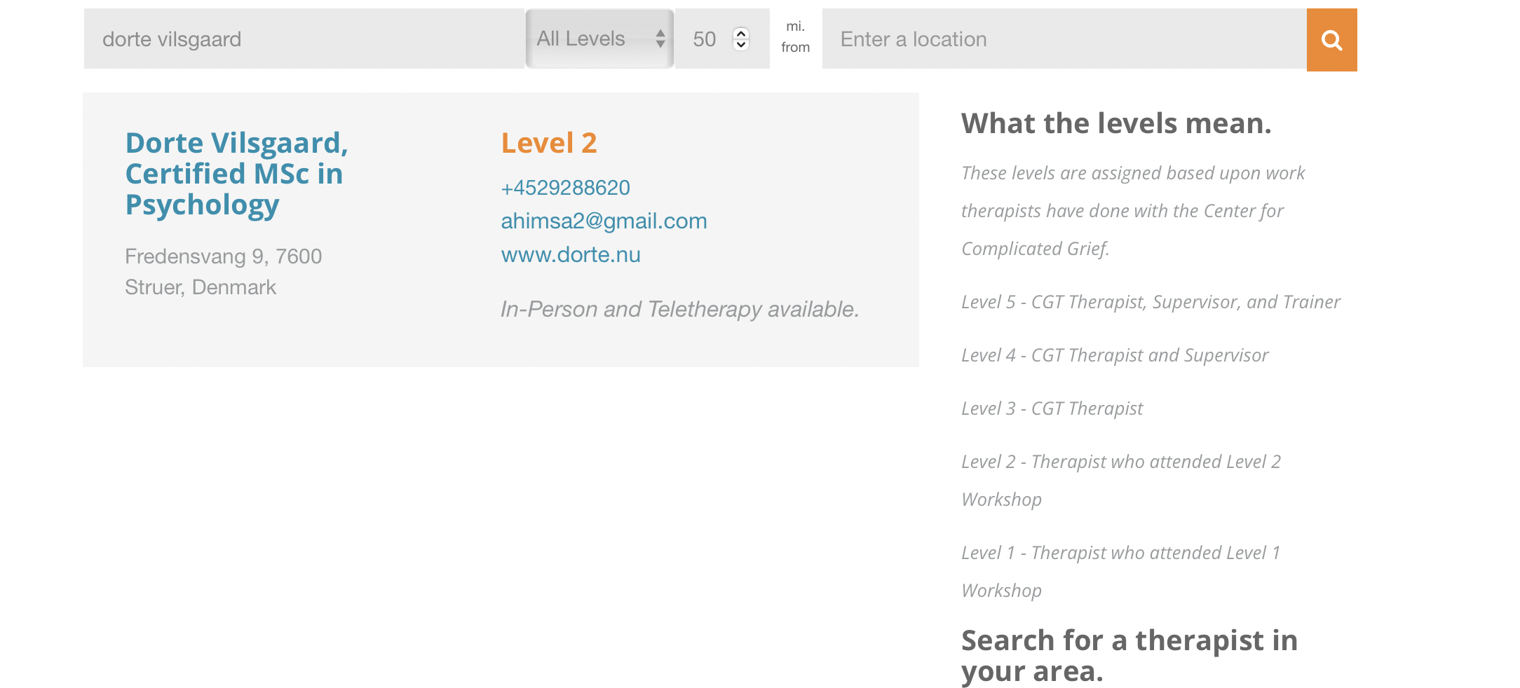Click the Level 1 Workshop description
Viewport: 1520px width, 688px height.
pyautogui.click(x=1120, y=571)
